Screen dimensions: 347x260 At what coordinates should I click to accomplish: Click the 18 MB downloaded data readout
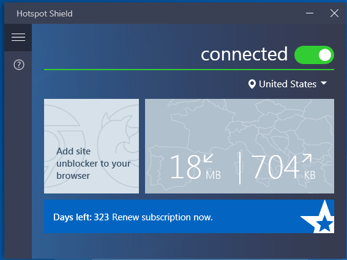click(195, 167)
